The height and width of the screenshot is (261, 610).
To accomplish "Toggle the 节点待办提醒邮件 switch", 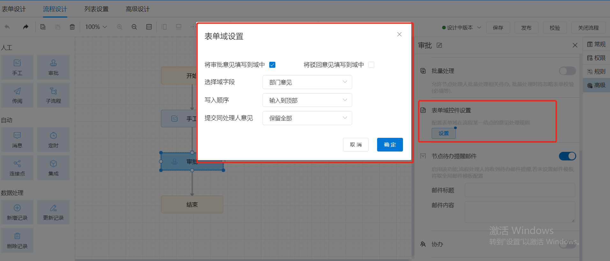I will click(567, 156).
